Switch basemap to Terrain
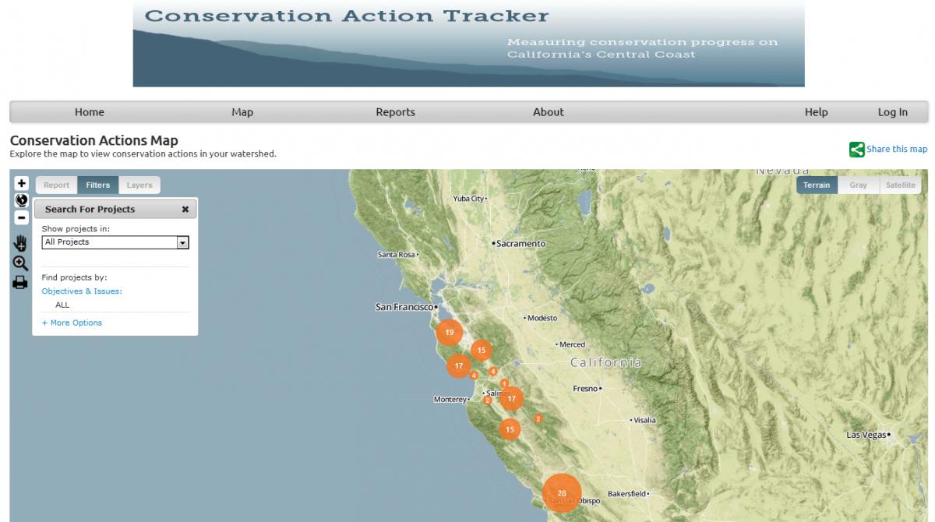Screen dimensions: 935x522 coord(817,185)
